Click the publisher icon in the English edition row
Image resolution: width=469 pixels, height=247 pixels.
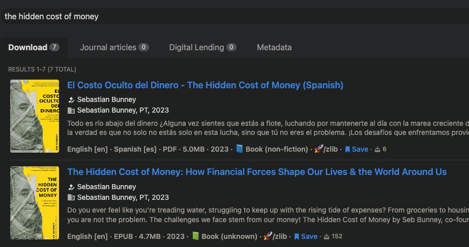[71, 198]
